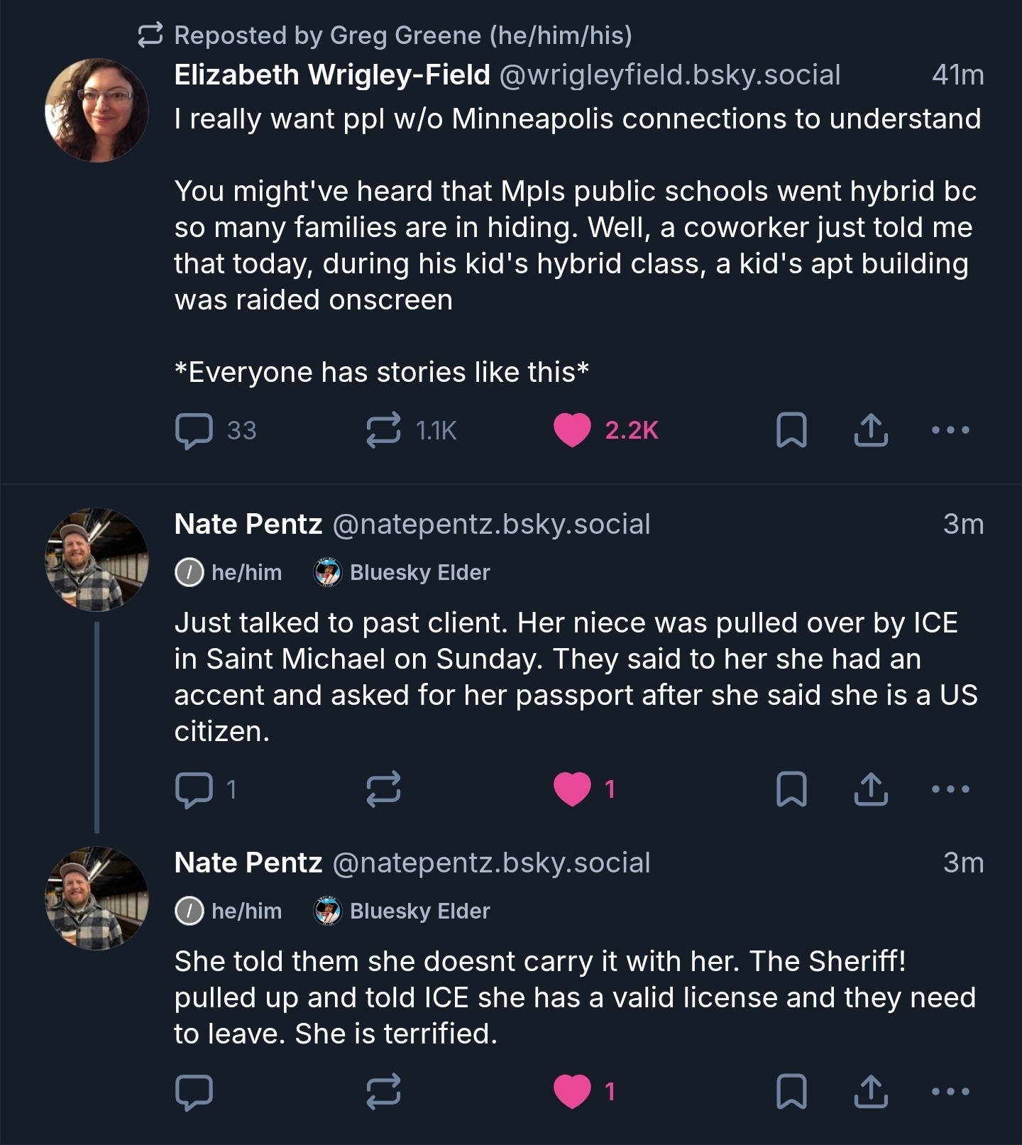1022x1145 pixels.
Task: Reply to Elizabeth Wrigley-Field's post
Action: 194,430
